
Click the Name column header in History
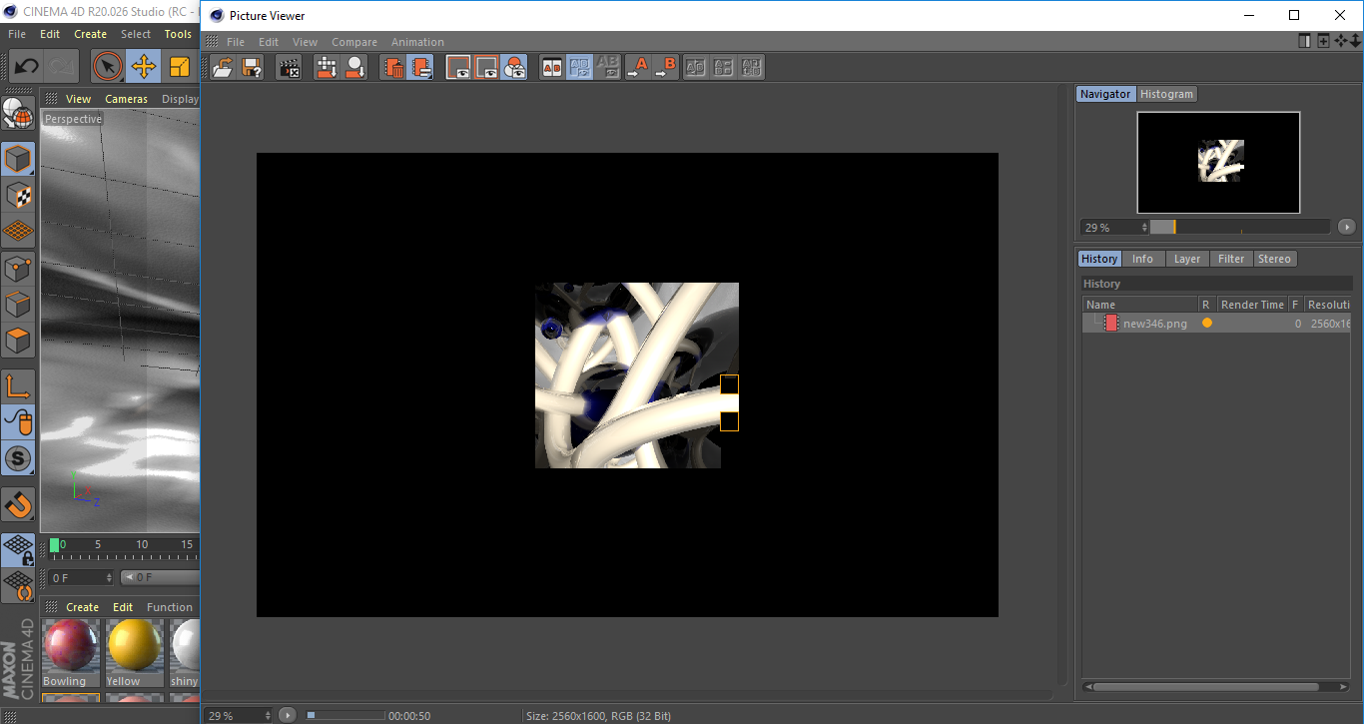pos(1140,305)
